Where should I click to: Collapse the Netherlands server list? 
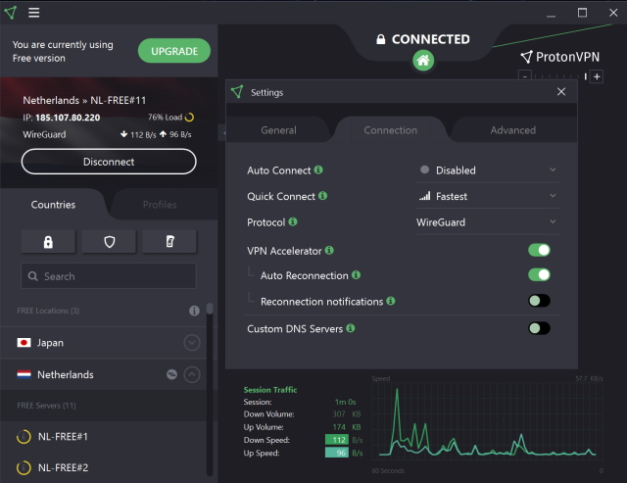click(x=192, y=374)
